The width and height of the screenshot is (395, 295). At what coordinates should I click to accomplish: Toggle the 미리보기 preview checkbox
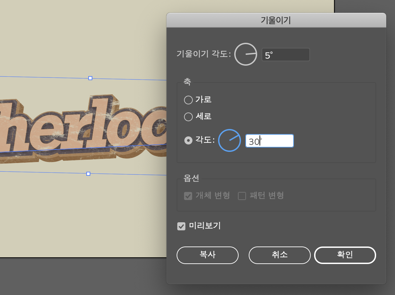point(181,226)
